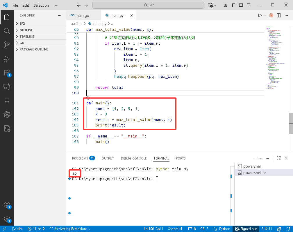Screen dimensions: 293x232
Task: Open the Copilot chat title bar dropdown
Action: point(215,5)
